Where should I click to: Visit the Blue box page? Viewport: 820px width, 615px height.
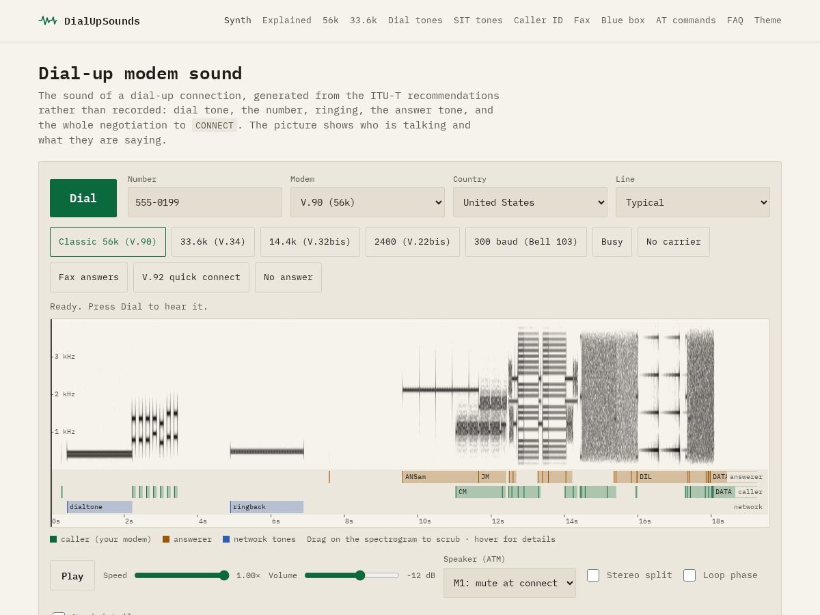pyautogui.click(x=623, y=20)
